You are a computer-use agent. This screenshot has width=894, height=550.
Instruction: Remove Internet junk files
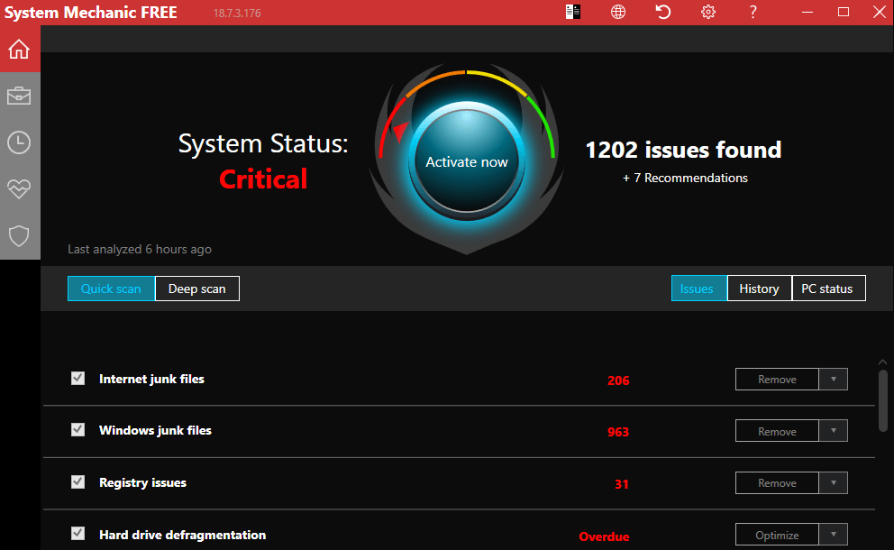coord(777,380)
